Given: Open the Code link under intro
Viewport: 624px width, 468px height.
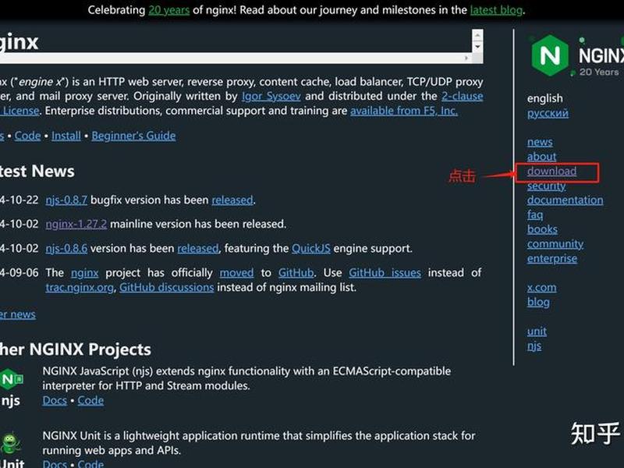Looking at the screenshot, I should [x=27, y=136].
